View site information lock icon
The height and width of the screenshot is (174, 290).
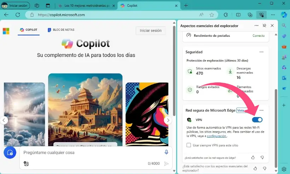[x=32, y=15]
